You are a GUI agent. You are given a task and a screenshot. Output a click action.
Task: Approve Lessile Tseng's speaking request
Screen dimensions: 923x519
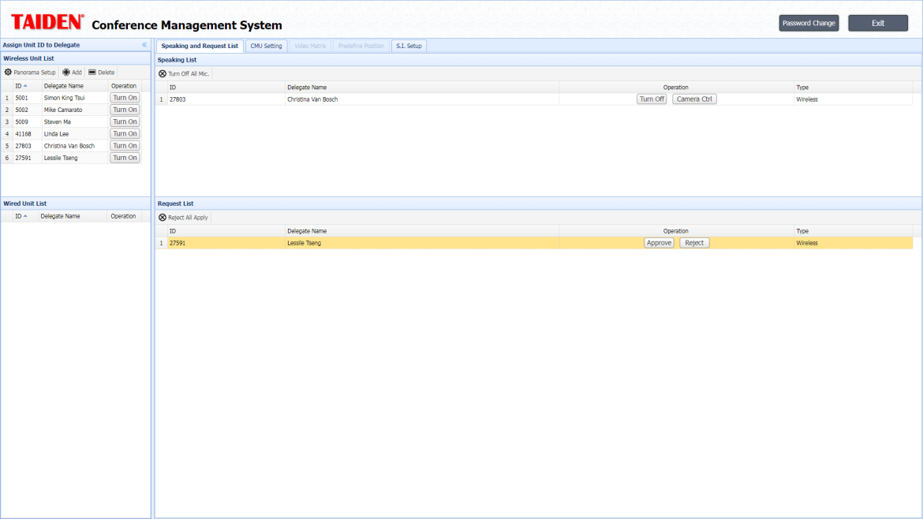(x=659, y=243)
